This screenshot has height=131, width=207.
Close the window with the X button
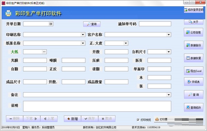point(200,2)
